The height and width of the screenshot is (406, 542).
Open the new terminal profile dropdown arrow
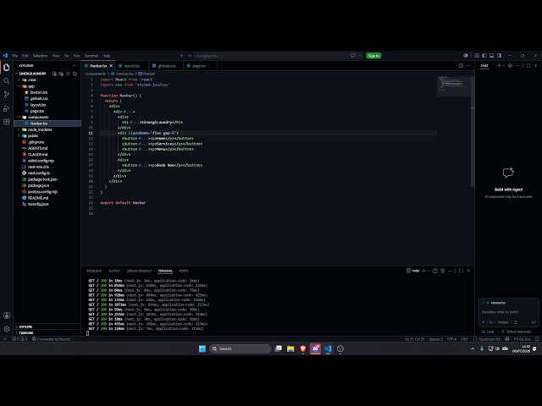[429, 271]
